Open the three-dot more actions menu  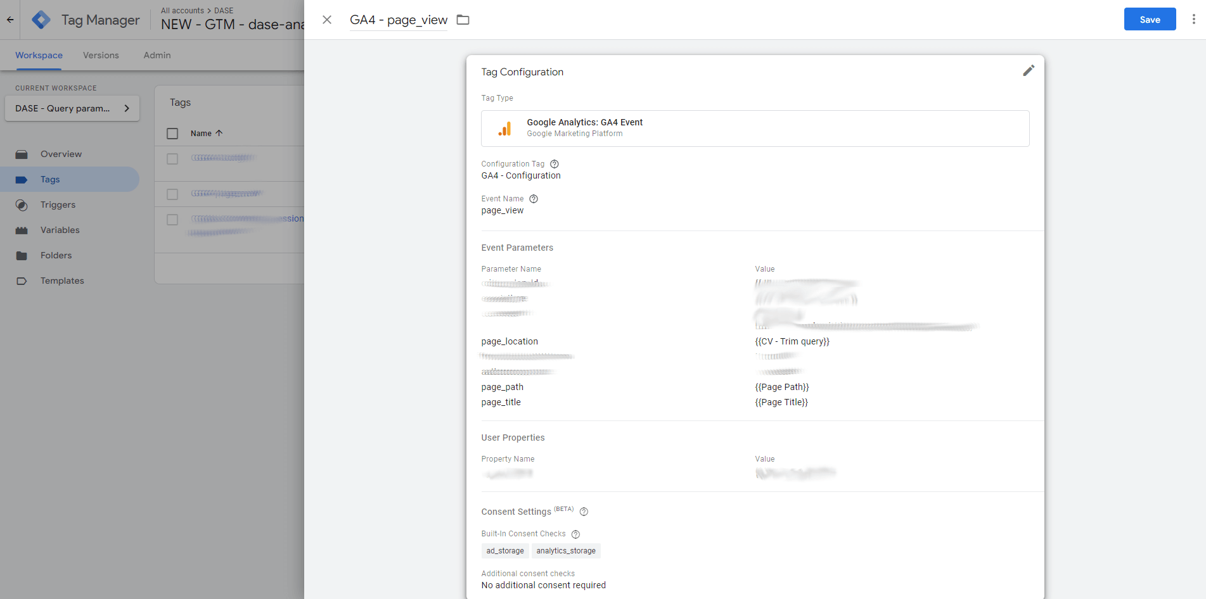coord(1194,19)
